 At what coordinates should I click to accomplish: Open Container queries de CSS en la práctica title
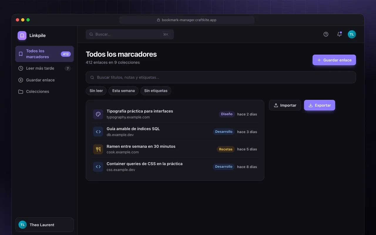click(145, 164)
